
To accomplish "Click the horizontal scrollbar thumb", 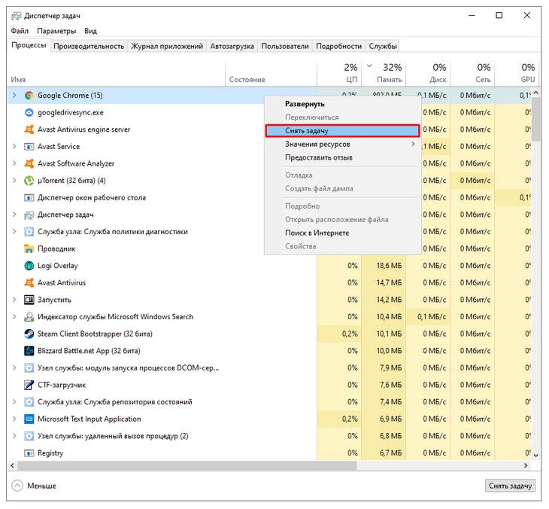I will coord(187,465).
